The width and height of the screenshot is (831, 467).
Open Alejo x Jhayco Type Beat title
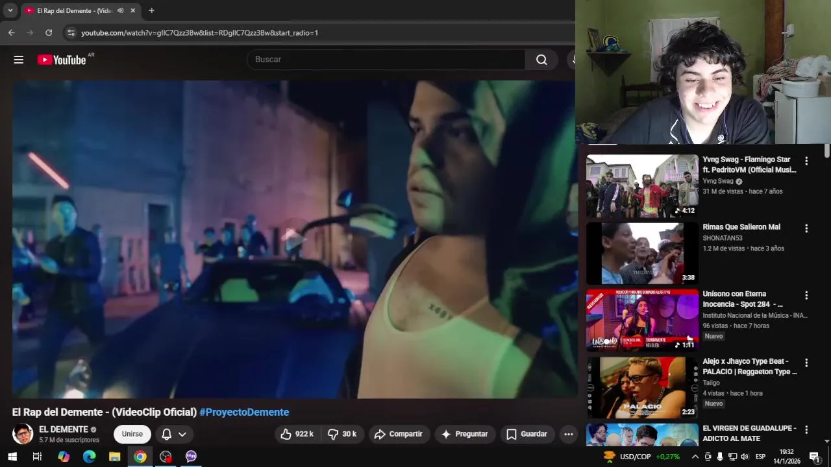tap(750, 366)
